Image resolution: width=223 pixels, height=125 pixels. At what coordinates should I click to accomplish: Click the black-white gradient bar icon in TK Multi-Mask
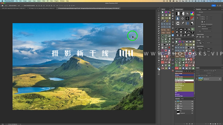pyautogui.click(x=177, y=14)
